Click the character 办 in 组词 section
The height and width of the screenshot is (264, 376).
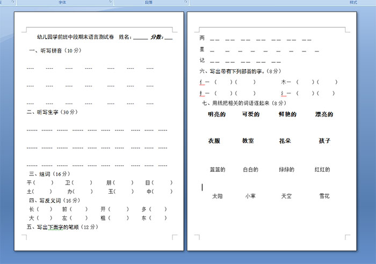tap(70, 192)
